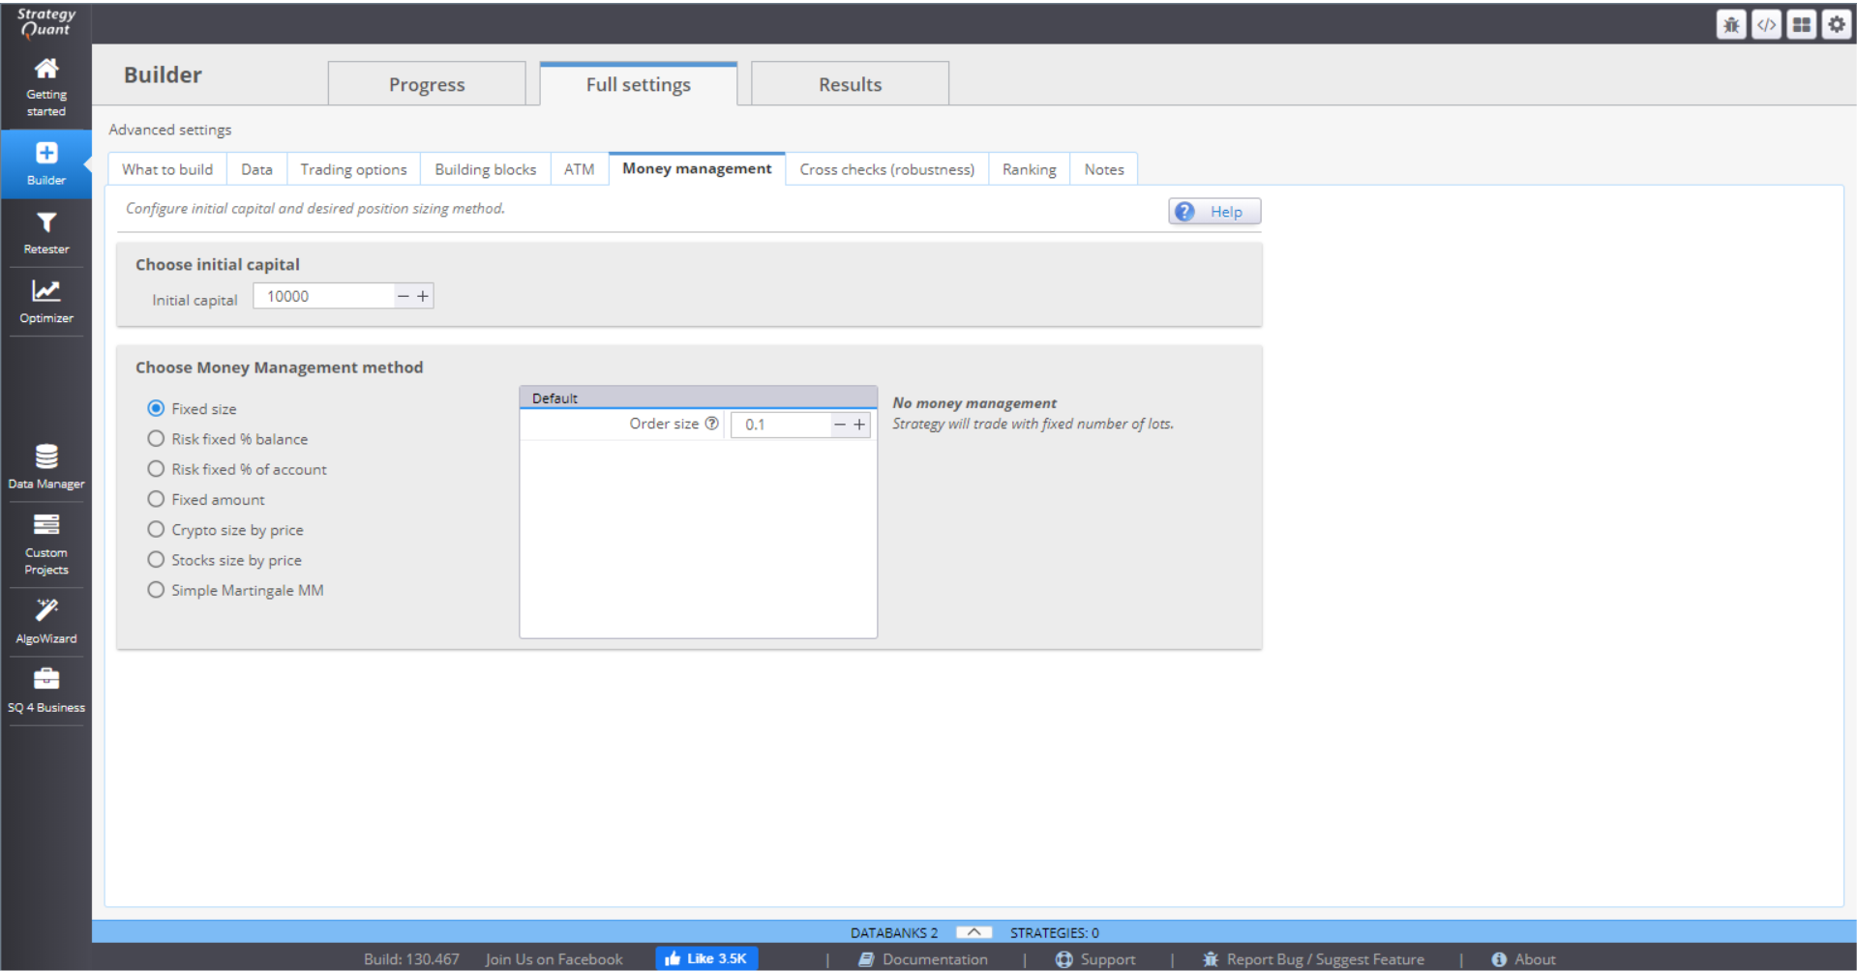Open Report Bug / Suggest Feature link
The height and width of the screenshot is (971, 1857).
tap(1313, 959)
